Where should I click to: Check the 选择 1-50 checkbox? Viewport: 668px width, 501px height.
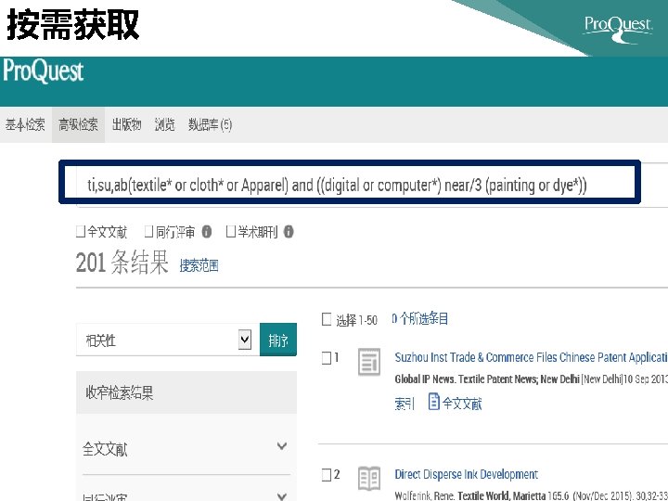(x=327, y=319)
